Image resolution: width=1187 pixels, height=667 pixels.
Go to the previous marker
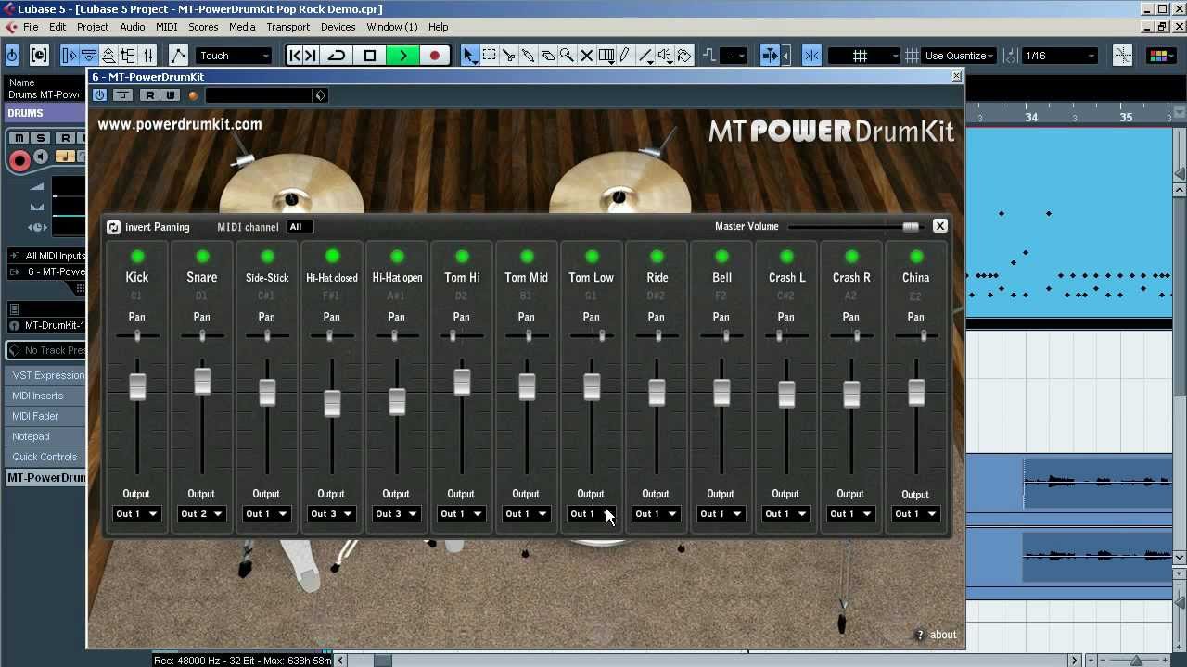pyautogui.click(x=296, y=56)
